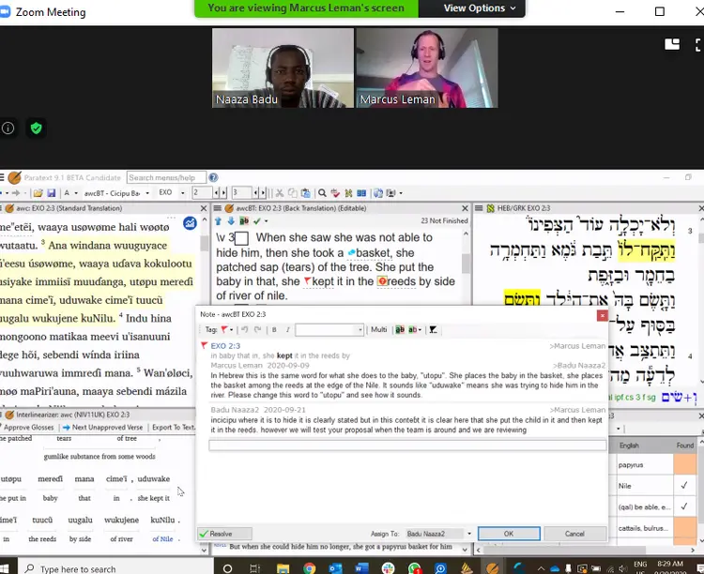Open Chrome from the Windows taskbar

[309, 567]
